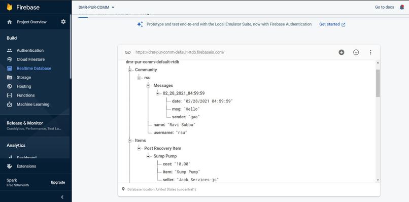Click the Cloud Firestore icon

coord(10,59)
